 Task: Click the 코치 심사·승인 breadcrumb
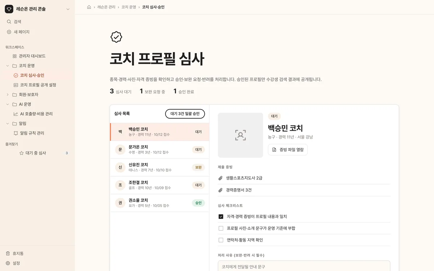coord(153,7)
